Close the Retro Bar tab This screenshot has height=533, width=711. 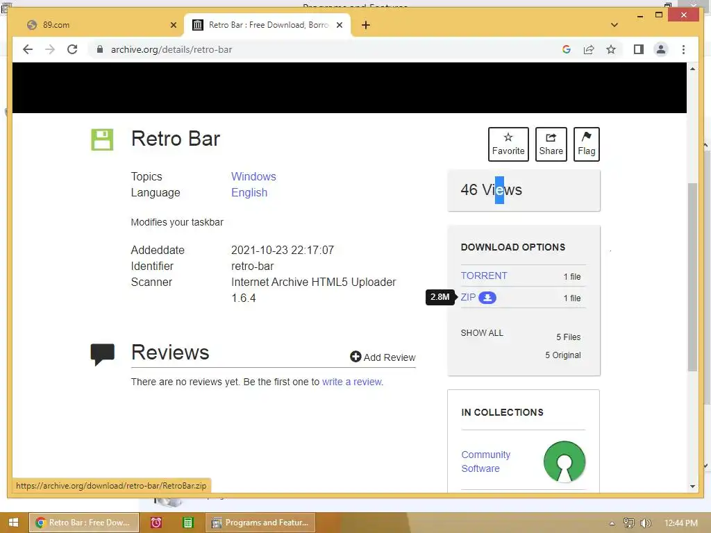(x=339, y=25)
